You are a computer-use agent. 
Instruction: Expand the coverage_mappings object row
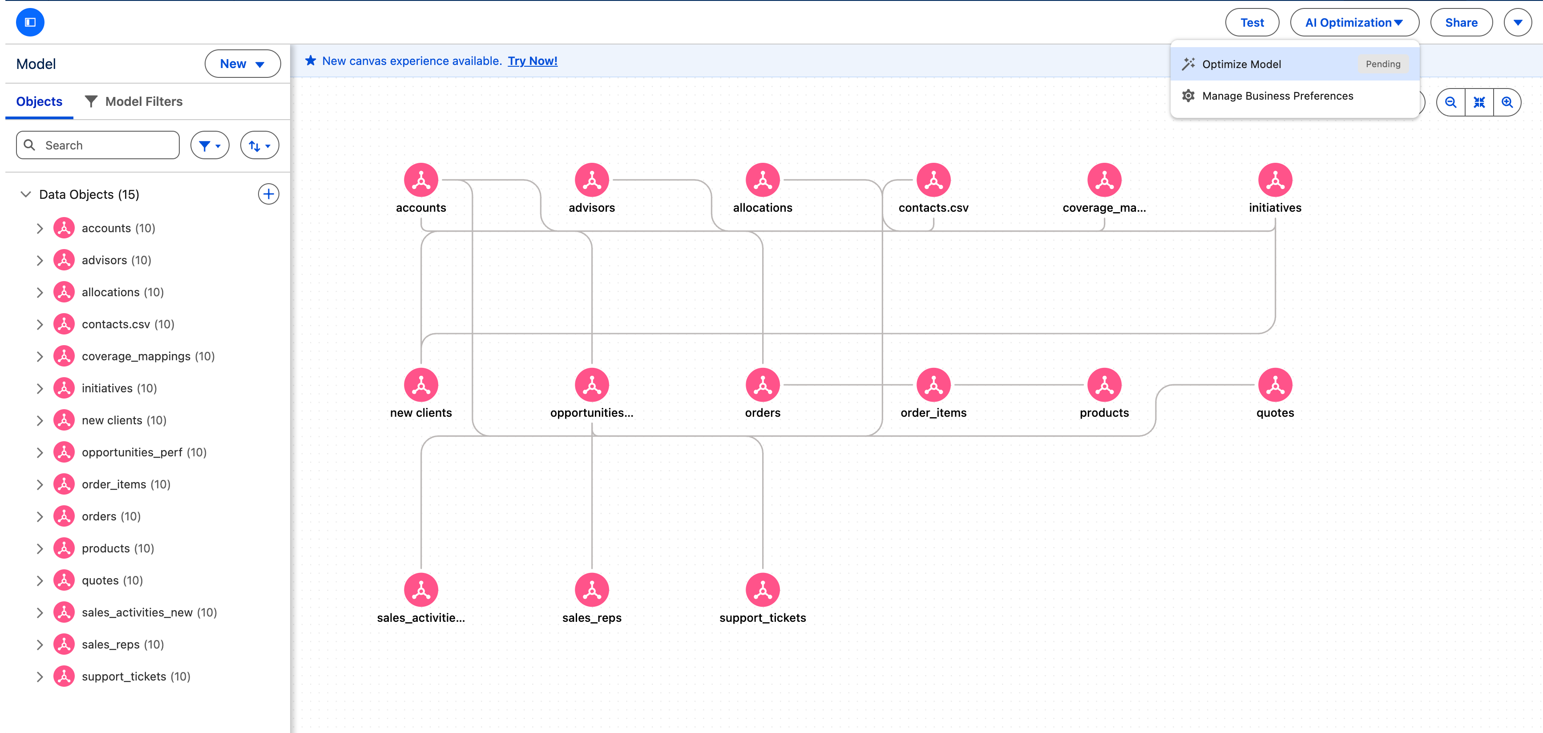40,356
